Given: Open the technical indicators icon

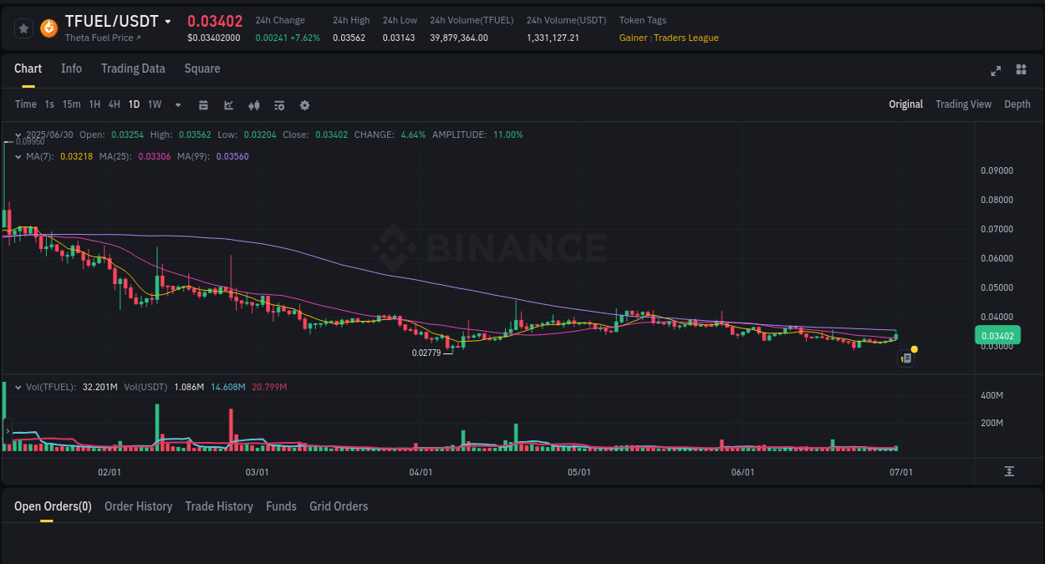Looking at the screenshot, I should coord(253,104).
